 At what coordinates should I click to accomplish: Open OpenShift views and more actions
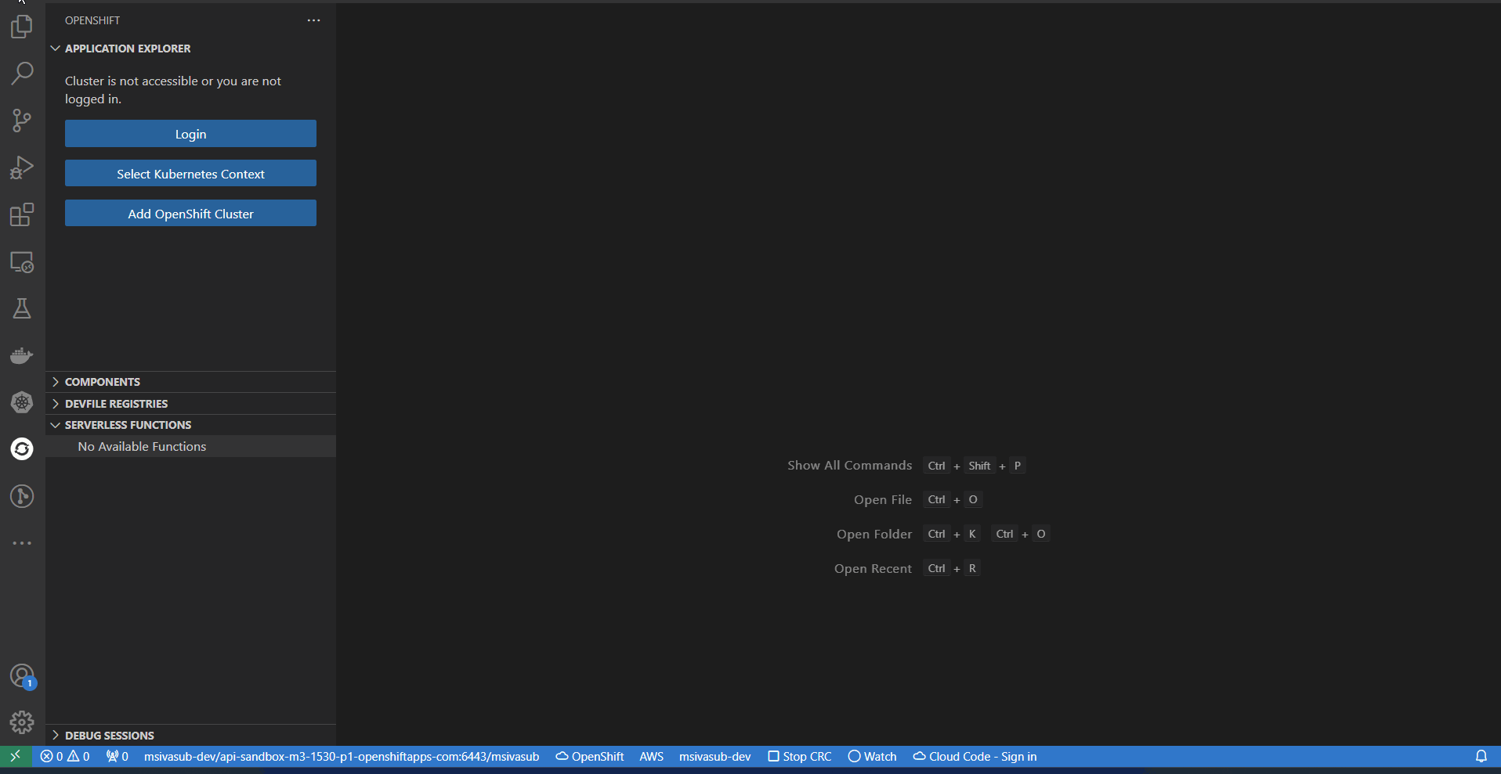click(313, 20)
